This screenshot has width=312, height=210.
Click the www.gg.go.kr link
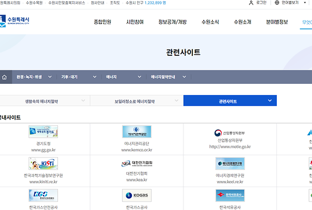point(43,150)
